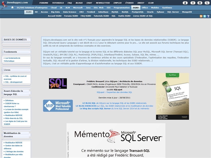Open Accueil SGBD link

pyautogui.click(x=55, y=16)
